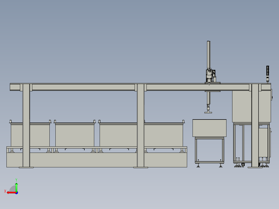Click the carriage assembly on the gantry beam
This screenshot has height=209, width=279.
click(210, 75)
